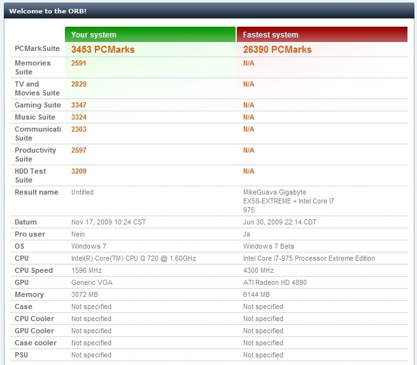This screenshot has width=417, height=365.
Task: Select the memory value '6144 MB'
Action: point(257,294)
